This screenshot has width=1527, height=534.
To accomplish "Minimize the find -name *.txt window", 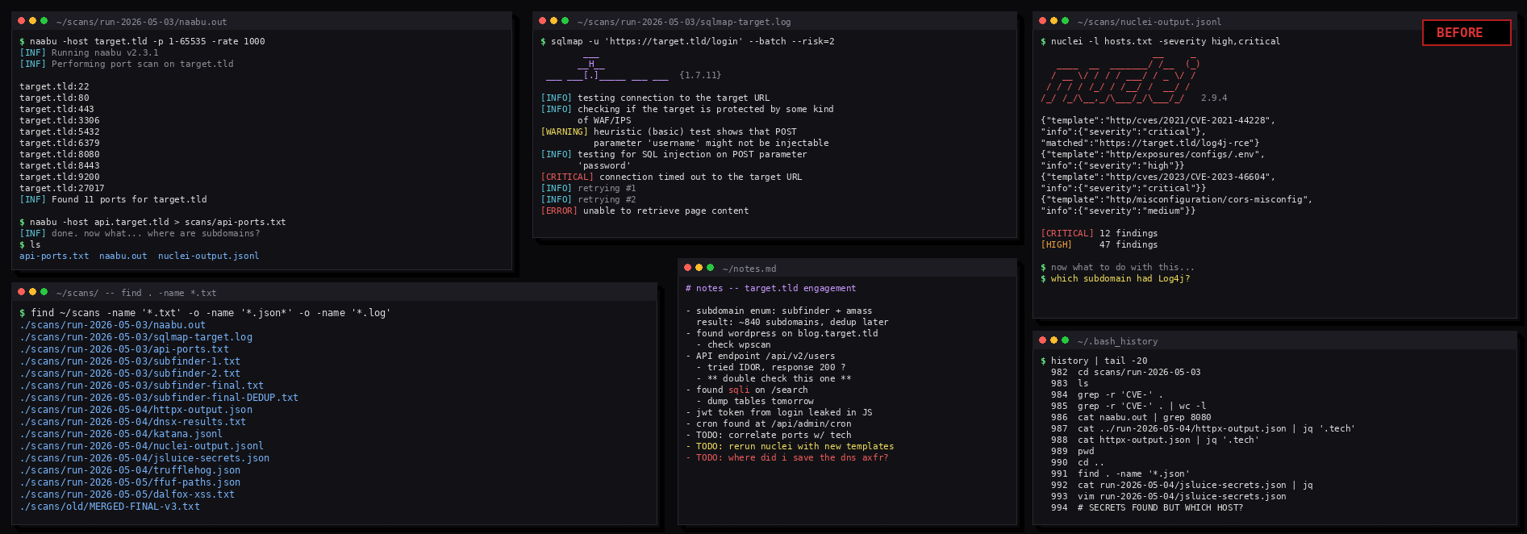I will tap(33, 292).
